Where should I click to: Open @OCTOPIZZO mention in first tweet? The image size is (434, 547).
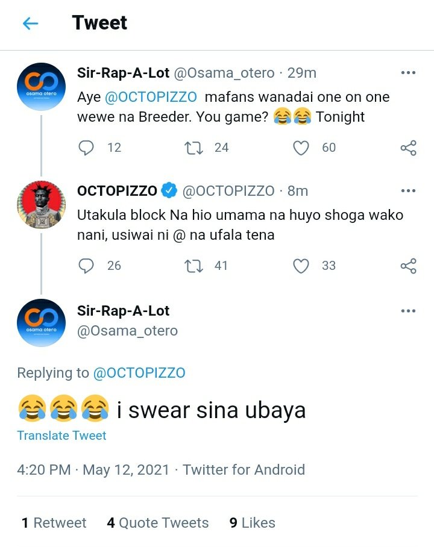click(151, 97)
